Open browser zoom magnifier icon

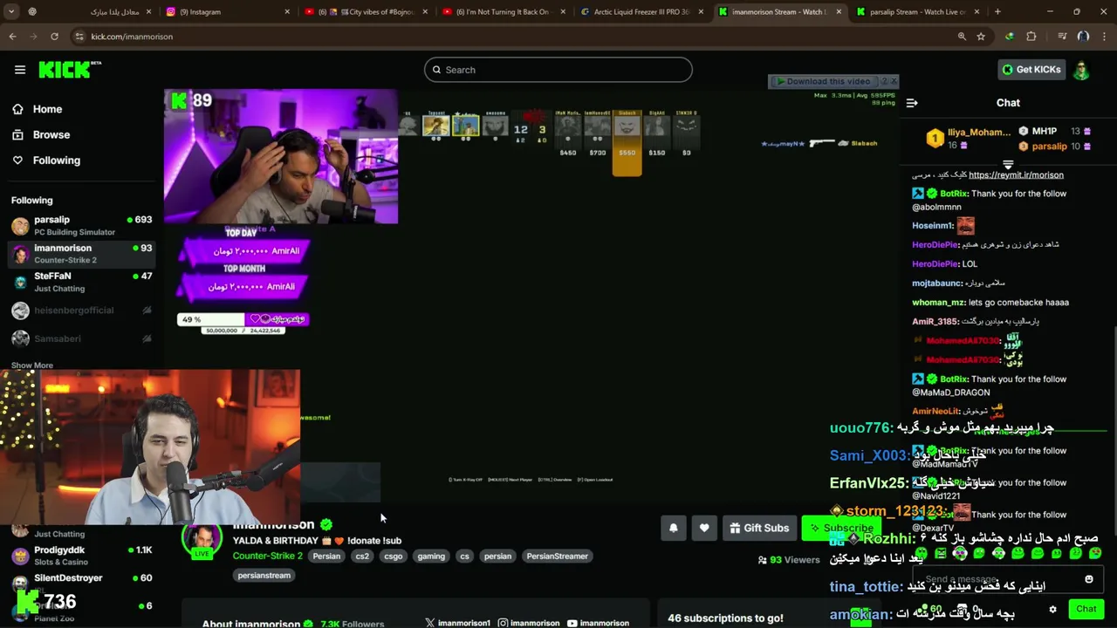point(962,37)
